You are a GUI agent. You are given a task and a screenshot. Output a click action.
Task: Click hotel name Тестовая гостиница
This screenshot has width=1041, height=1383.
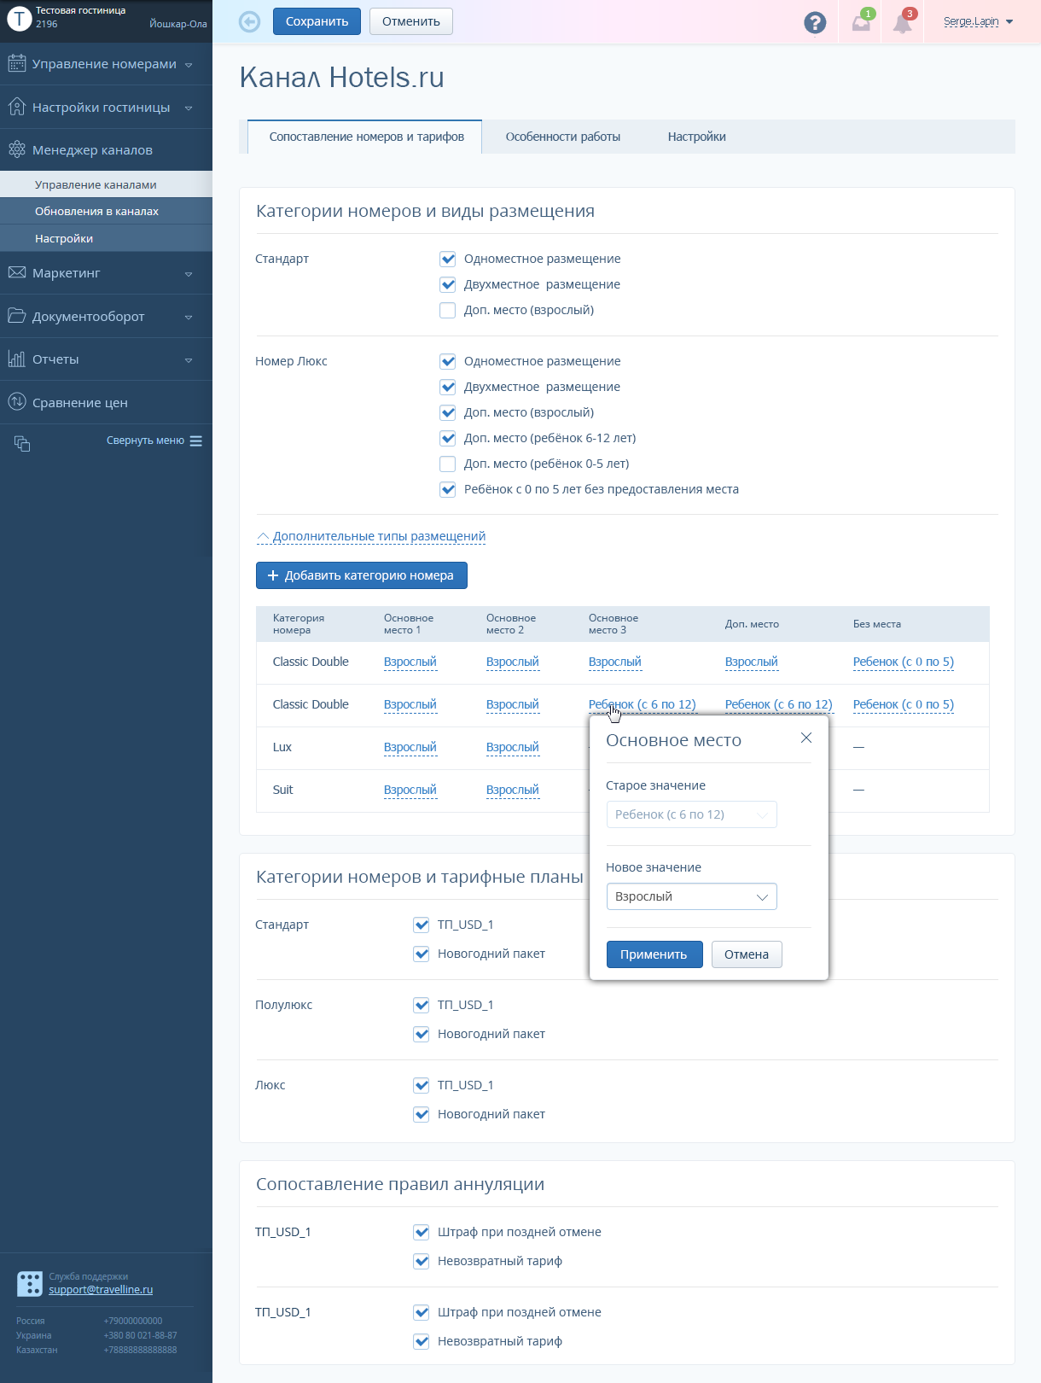pos(80,10)
